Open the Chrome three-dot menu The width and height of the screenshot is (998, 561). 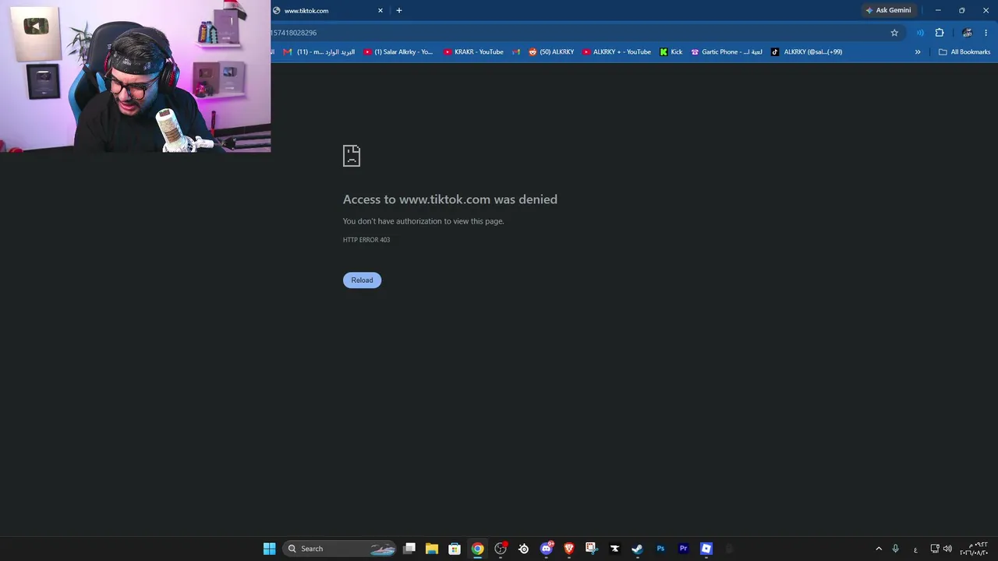pyautogui.click(x=986, y=33)
